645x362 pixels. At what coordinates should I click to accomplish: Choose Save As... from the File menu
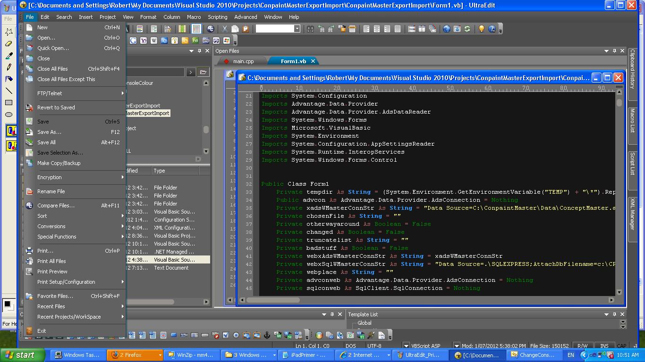49,132
